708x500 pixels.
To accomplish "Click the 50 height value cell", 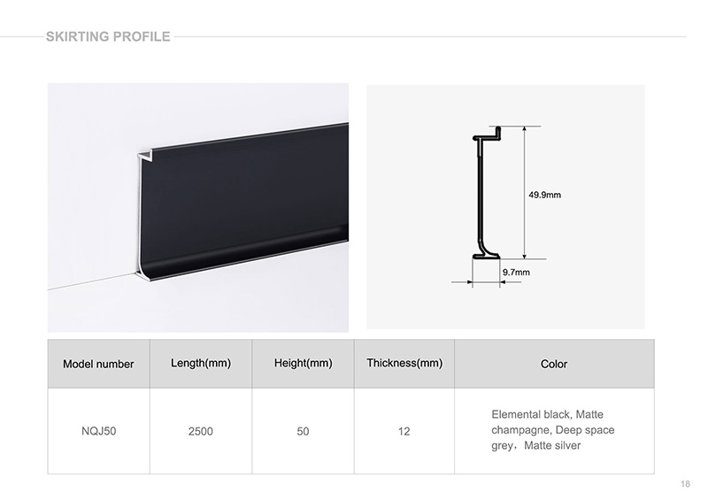I will tap(304, 431).
